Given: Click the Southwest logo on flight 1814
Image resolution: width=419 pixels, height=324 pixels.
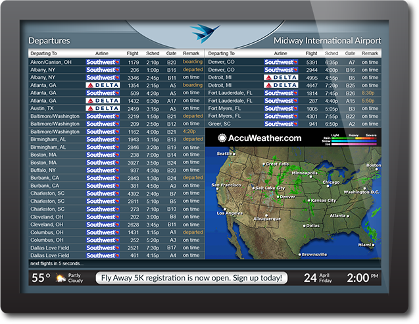Looking at the screenshot, I should pyautogui.click(x=281, y=93).
